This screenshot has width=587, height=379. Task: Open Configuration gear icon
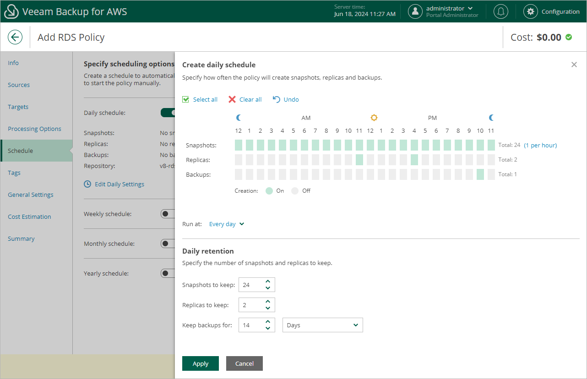point(531,11)
